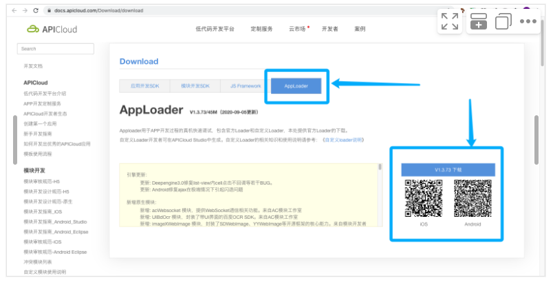This screenshot has height=282, width=553.
Task: Click the imageXWebImage 模块 changelog line
Action: [253, 224]
